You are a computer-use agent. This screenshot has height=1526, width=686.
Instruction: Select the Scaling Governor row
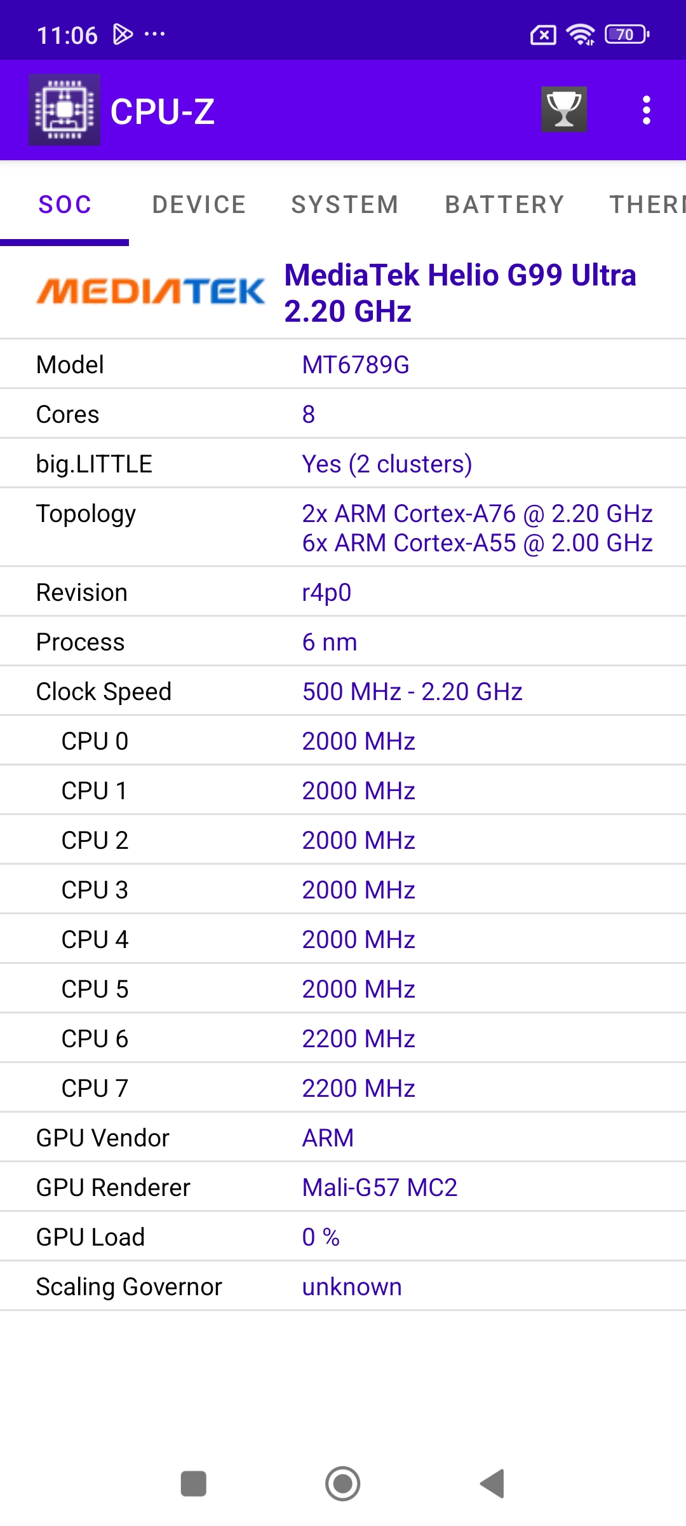click(x=343, y=1287)
